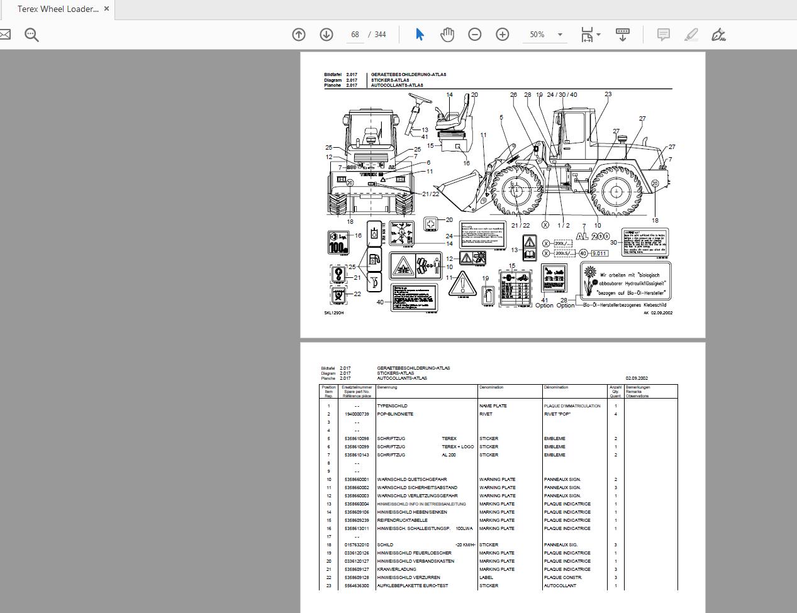The width and height of the screenshot is (797, 613).
Task: Switch to the Terex Wheel Loader tab
Action: coord(57,9)
